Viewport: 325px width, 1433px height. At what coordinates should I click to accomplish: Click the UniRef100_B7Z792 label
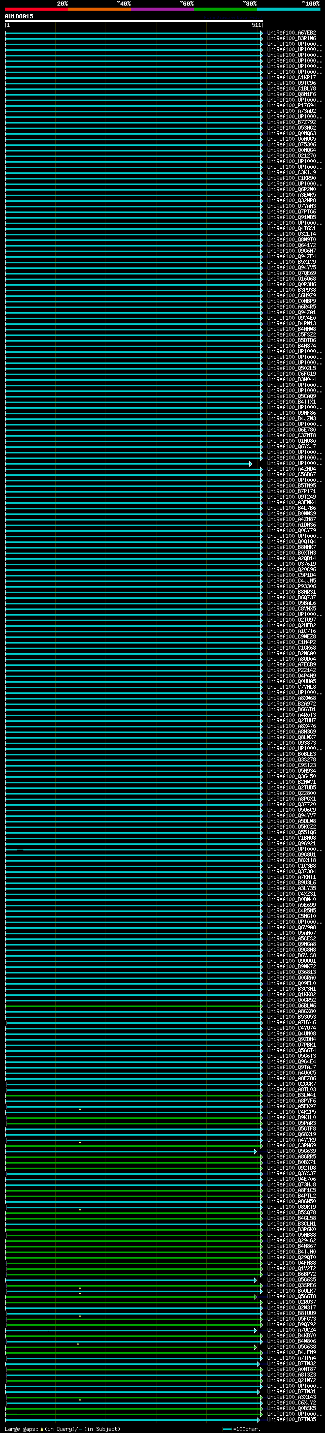291,123
